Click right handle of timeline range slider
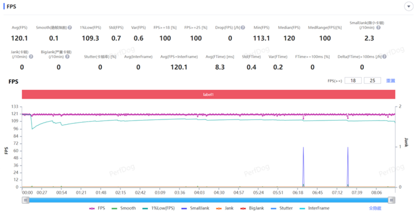414x211 pixels. 391,200
